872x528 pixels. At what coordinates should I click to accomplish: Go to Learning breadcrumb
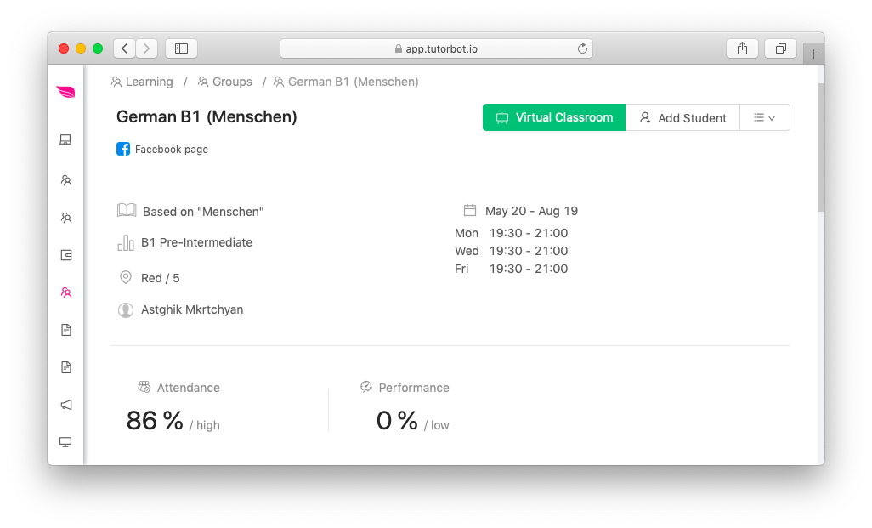[143, 82]
